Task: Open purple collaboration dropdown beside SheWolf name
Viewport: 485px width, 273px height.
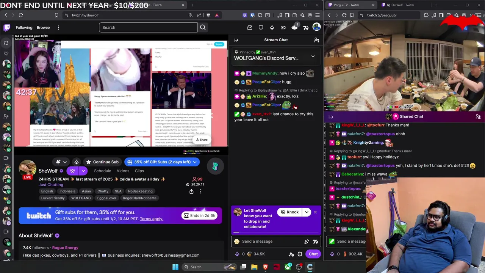Action: click(x=83, y=171)
